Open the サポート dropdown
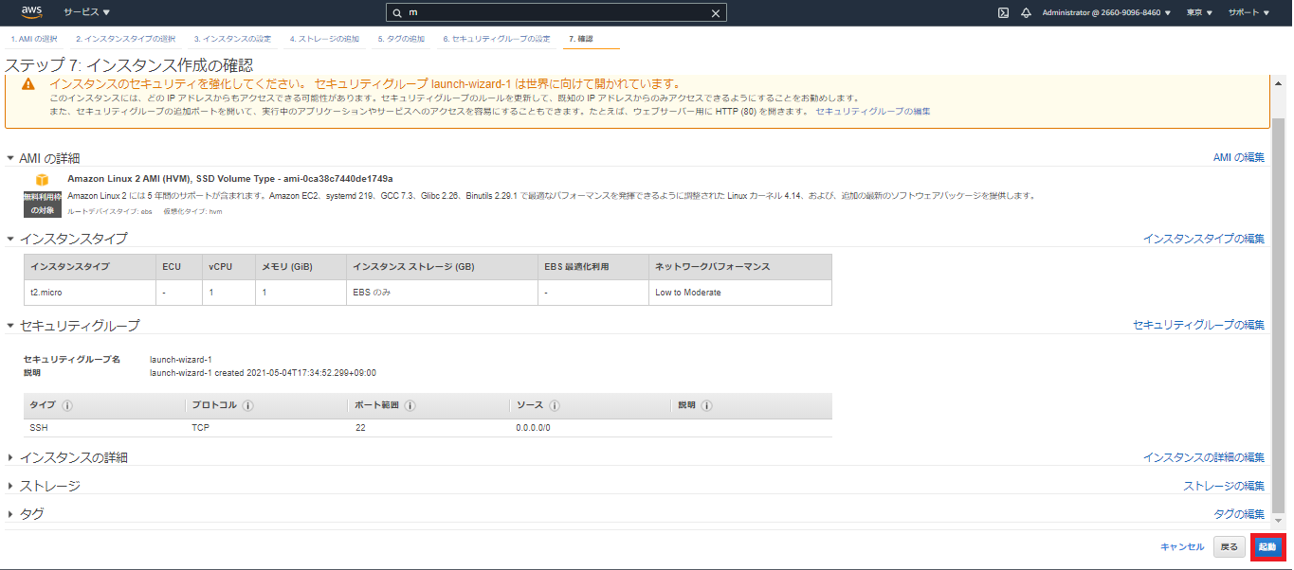 coord(1249,13)
